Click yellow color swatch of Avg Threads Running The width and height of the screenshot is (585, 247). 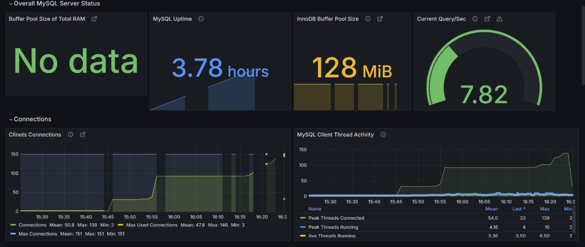tap(303, 236)
